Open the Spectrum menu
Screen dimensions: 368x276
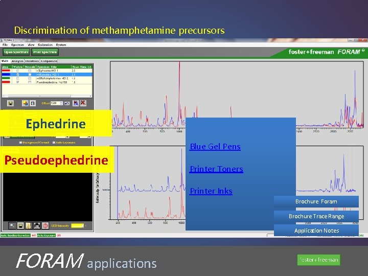[17, 44]
